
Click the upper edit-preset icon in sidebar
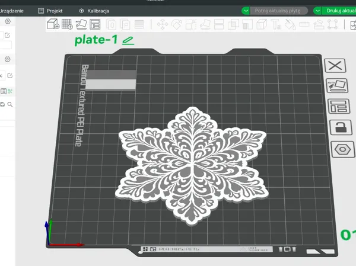tap(7, 35)
